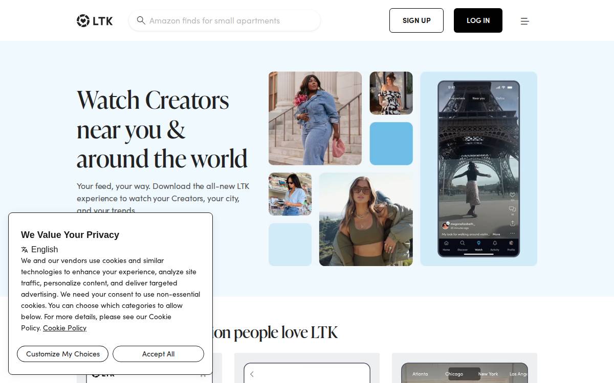Click More on the phone caption
614x383 pixels.
point(496,234)
